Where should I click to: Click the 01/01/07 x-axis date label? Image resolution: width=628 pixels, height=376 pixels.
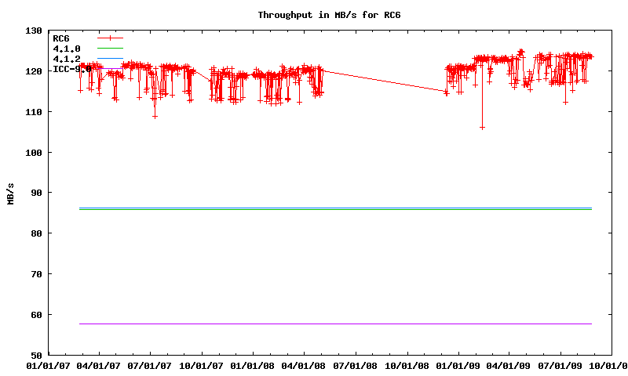pos(47,364)
